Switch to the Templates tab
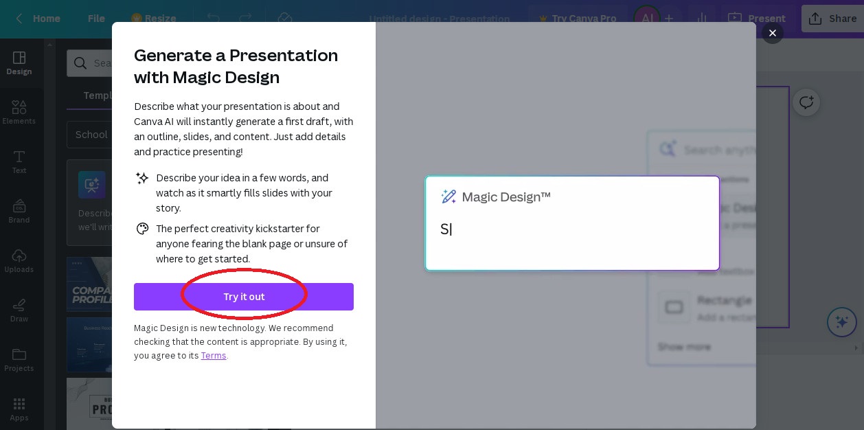 (98, 95)
